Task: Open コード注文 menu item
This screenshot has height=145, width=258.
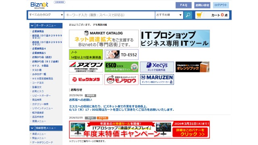Action: point(38,83)
